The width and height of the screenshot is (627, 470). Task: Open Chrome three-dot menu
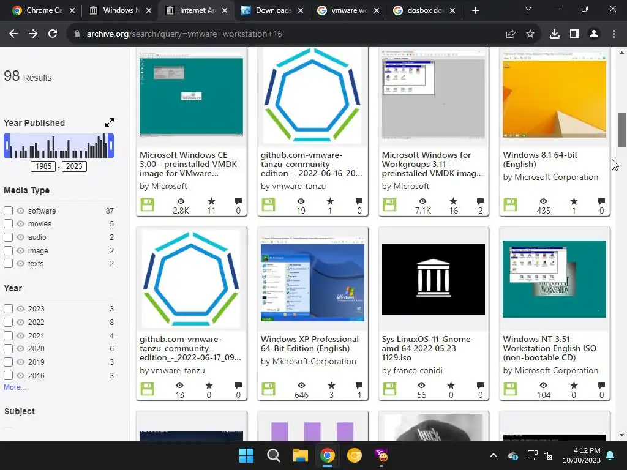pos(614,34)
